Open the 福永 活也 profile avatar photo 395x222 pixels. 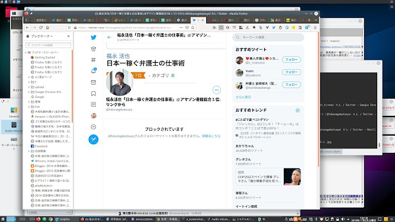(120, 82)
